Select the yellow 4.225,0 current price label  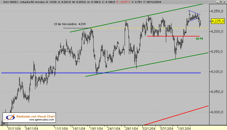(x=218, y=21)
